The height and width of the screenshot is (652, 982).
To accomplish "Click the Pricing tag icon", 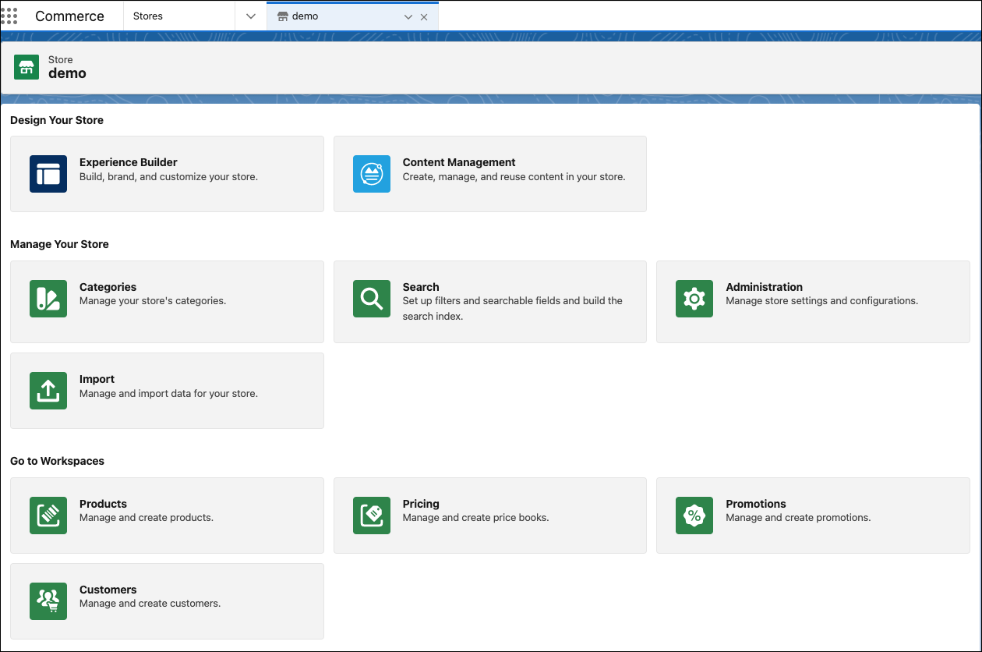I will click(372, 516).
